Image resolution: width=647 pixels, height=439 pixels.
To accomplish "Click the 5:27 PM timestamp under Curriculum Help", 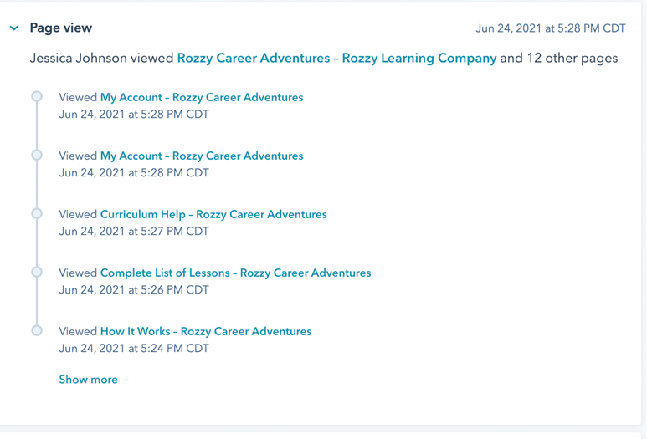I will [x=134, y=232].
